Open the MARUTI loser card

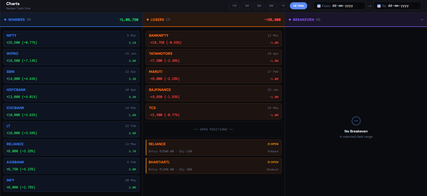pos(213,75)
